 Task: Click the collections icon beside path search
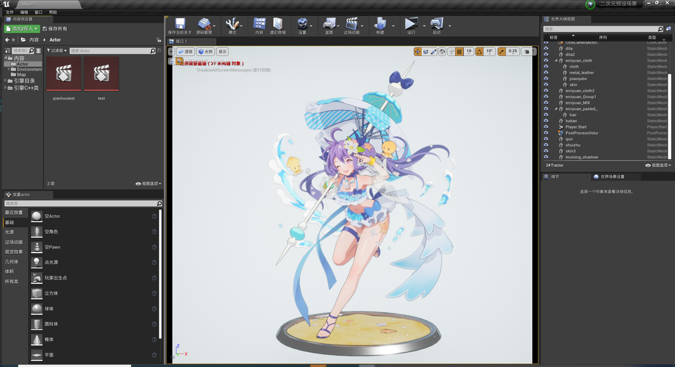(x=39, y=51)
